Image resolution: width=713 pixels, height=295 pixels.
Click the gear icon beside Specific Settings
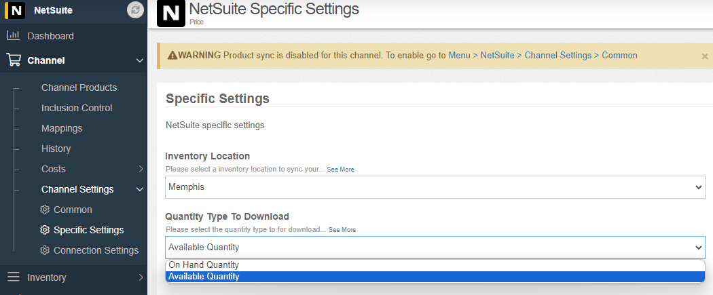pos(45,230)
